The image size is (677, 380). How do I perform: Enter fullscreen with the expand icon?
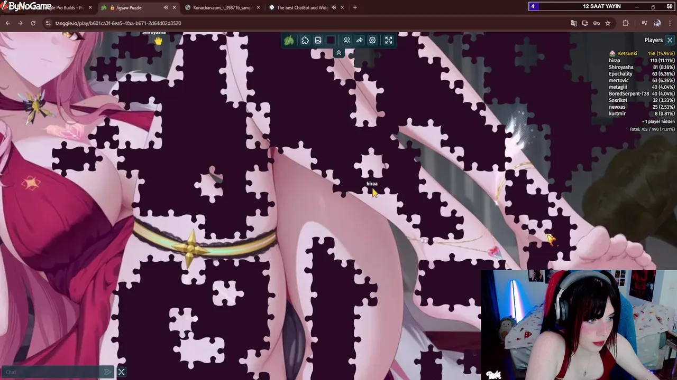point(389,40)
